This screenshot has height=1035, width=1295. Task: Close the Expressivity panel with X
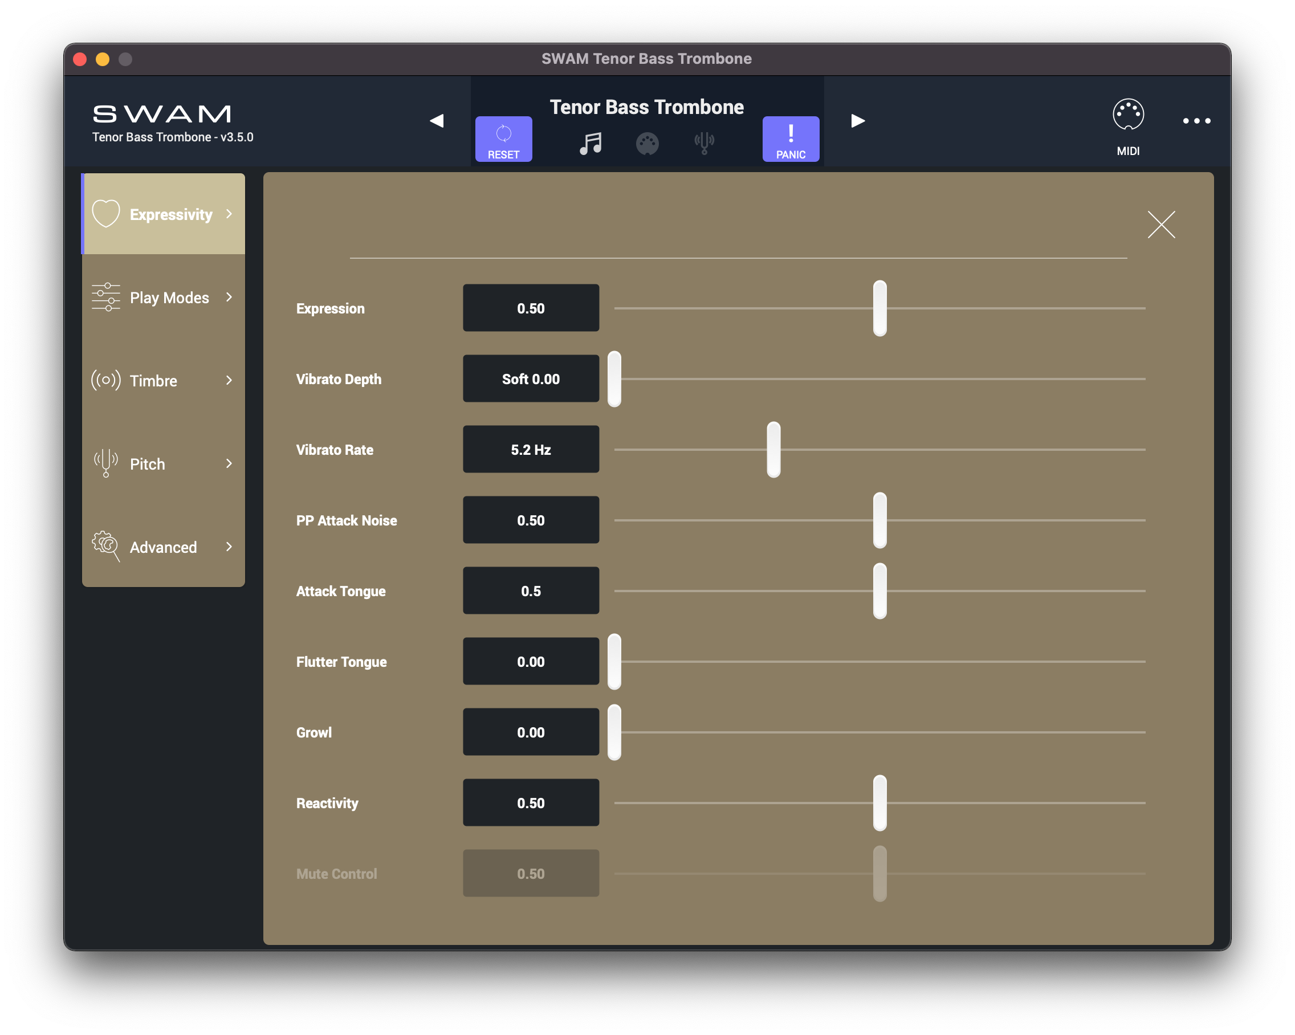click(1161, 225)
